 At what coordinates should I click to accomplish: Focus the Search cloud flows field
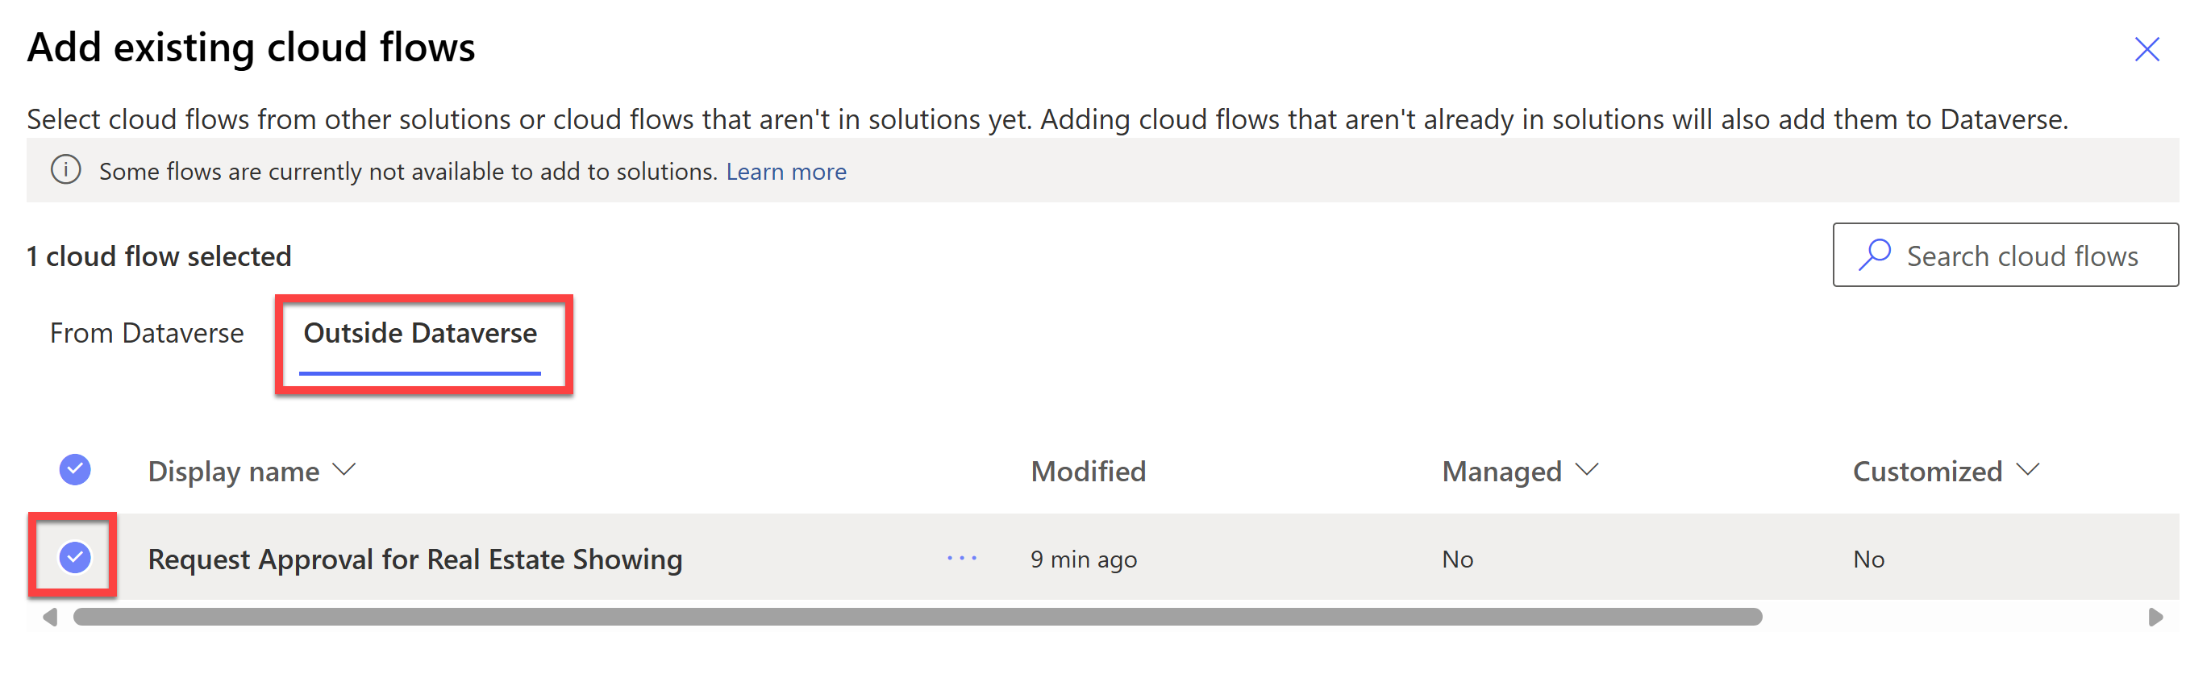coord(2022,256)
